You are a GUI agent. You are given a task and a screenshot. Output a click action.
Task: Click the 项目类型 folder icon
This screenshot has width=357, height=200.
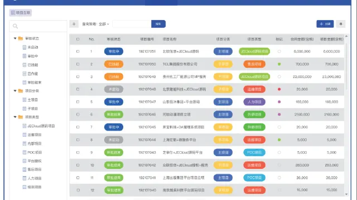21,117
